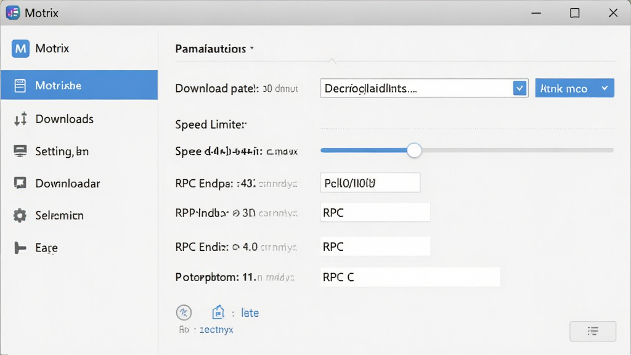
Task: Click the round circle icon at bottom
Action: tap(184, 312)
